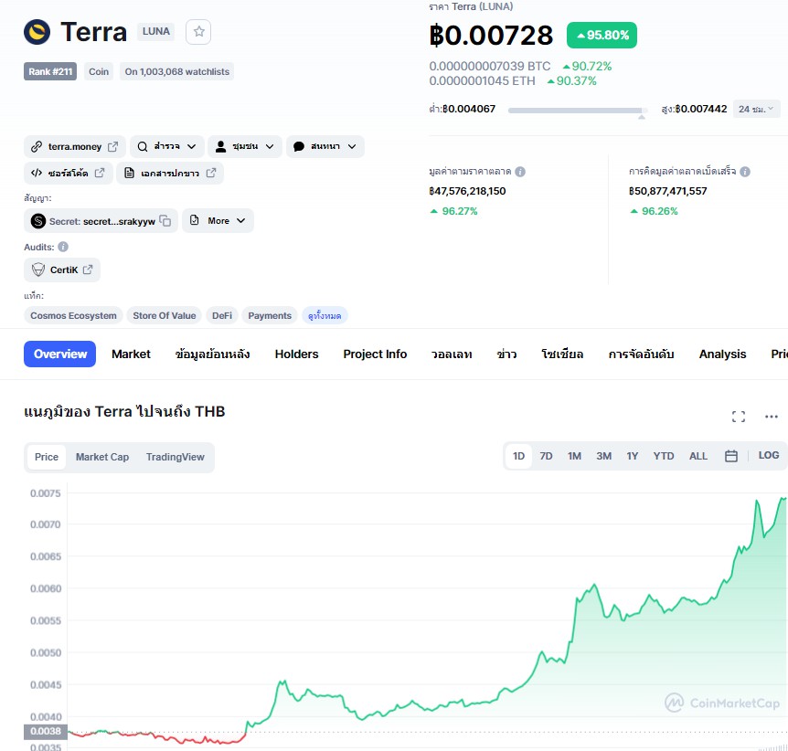Screen dimensions: 788x751
Task: Open the CertiK external link arrow
Action: pos(88,270)
